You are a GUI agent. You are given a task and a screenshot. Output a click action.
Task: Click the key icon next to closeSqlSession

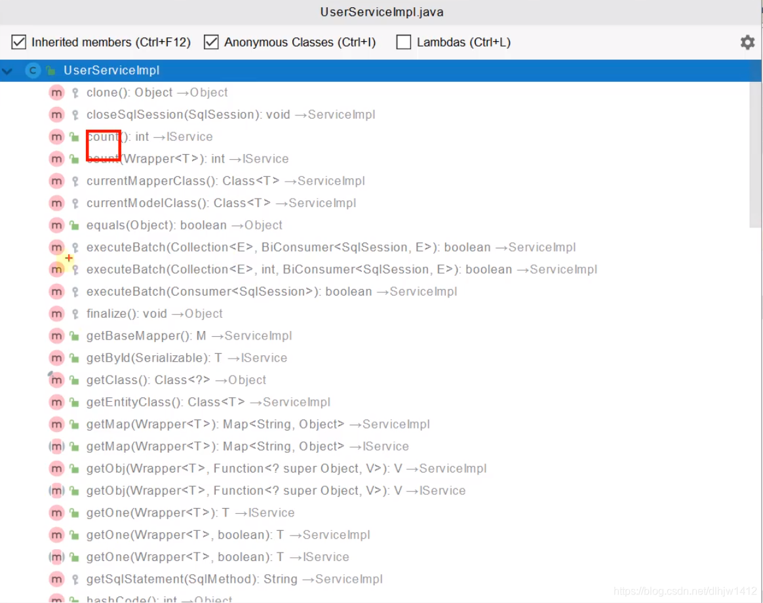(x=74, y=114)
